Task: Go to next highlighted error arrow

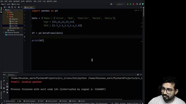Action: point(141,10)
